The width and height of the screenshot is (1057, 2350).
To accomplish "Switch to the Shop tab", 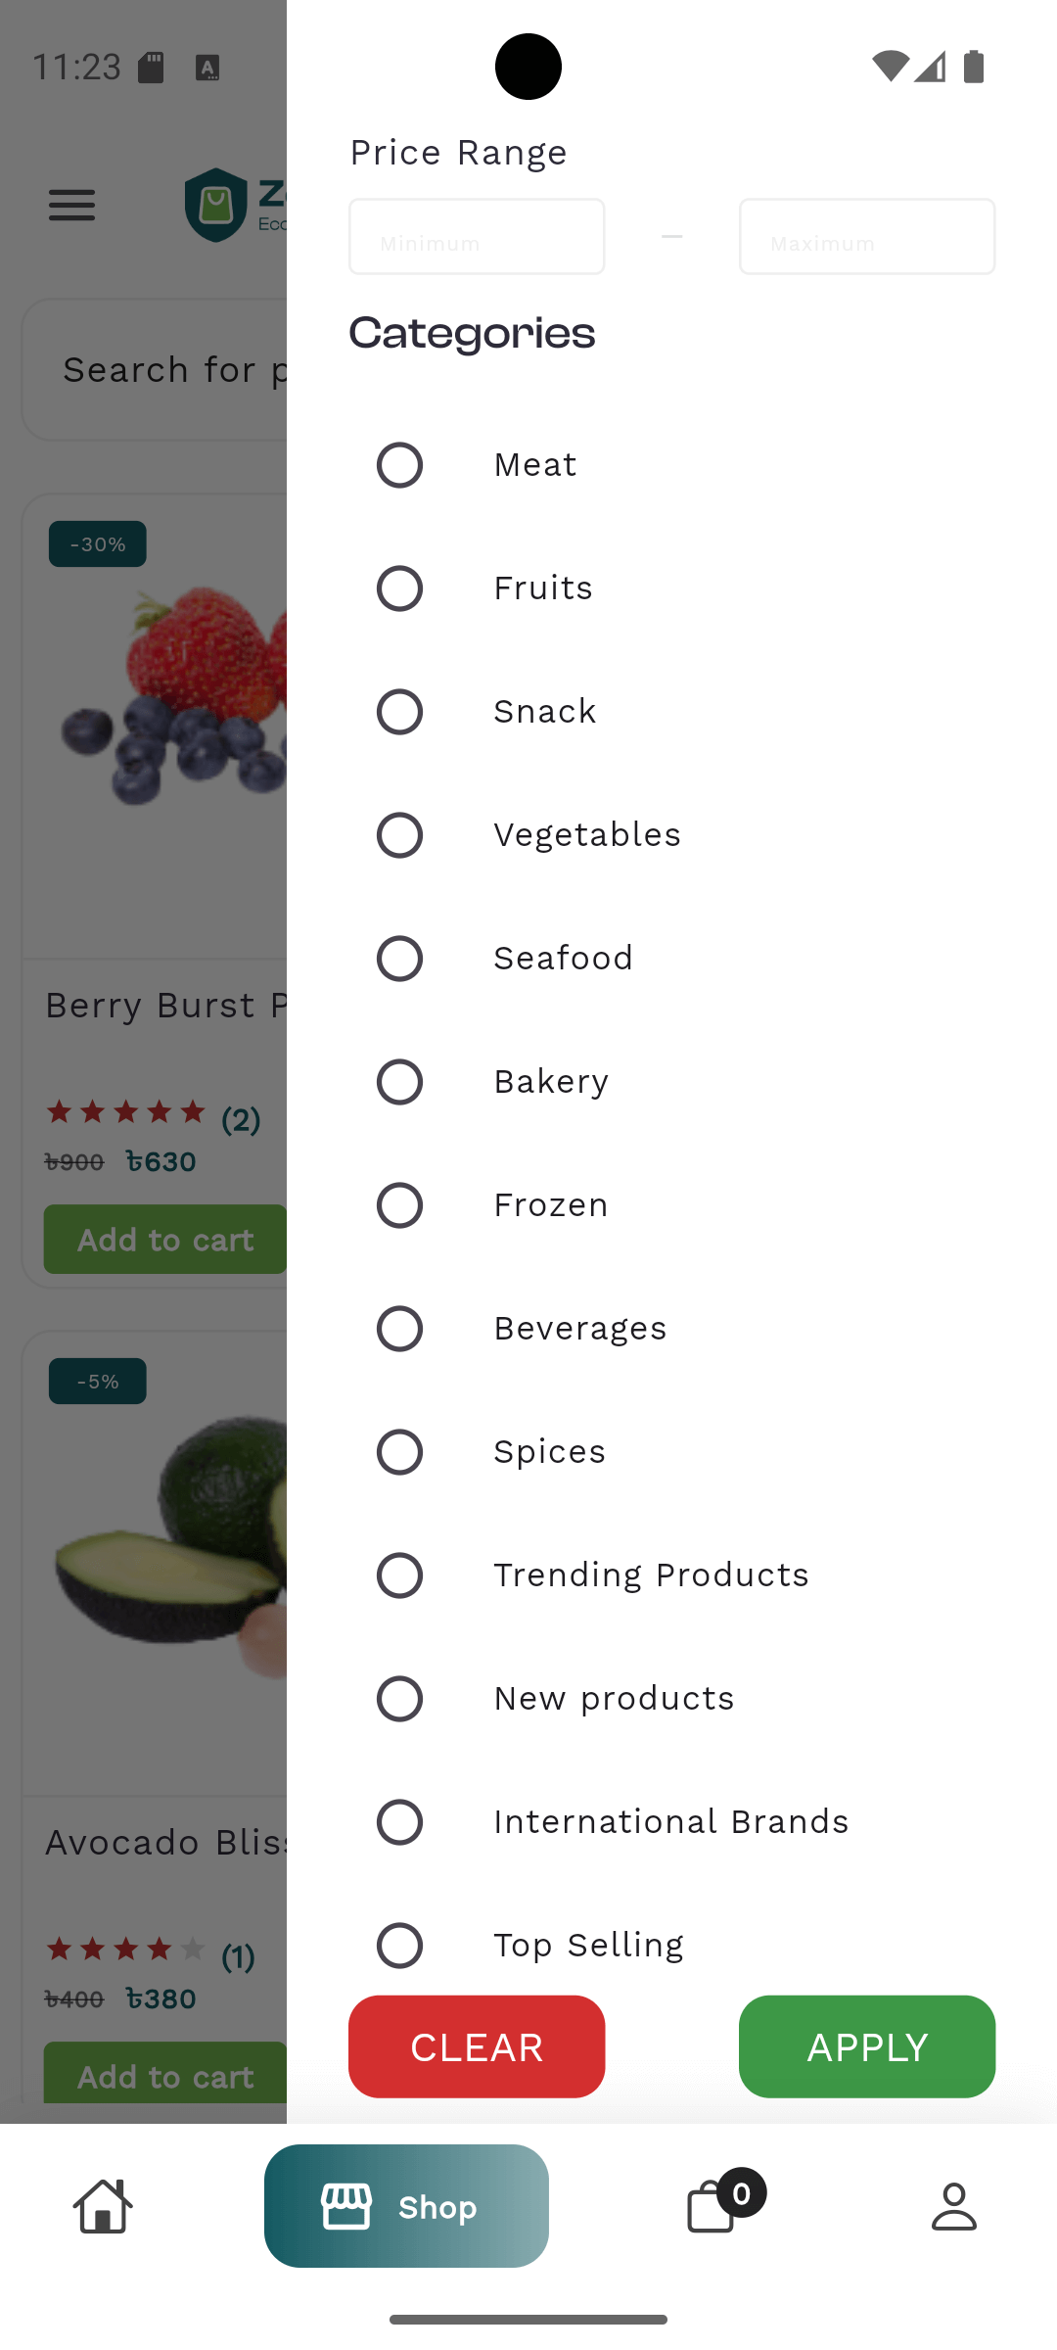I will coord(406,2206).
